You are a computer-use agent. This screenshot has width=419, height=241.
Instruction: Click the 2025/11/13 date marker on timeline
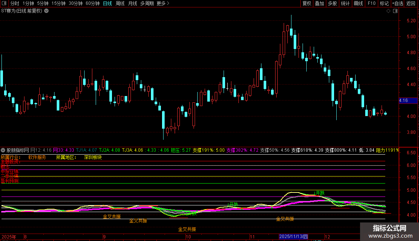pyautogui.click(x=293, y=237)
